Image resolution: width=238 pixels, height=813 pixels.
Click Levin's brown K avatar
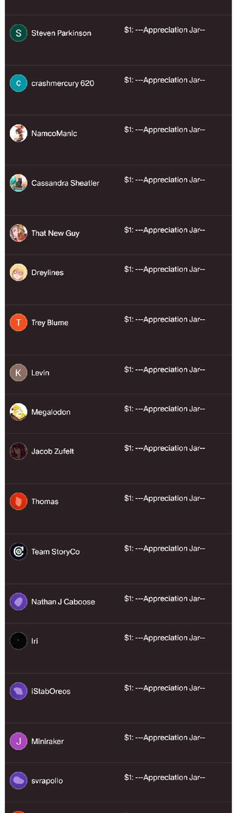[18, 372]
